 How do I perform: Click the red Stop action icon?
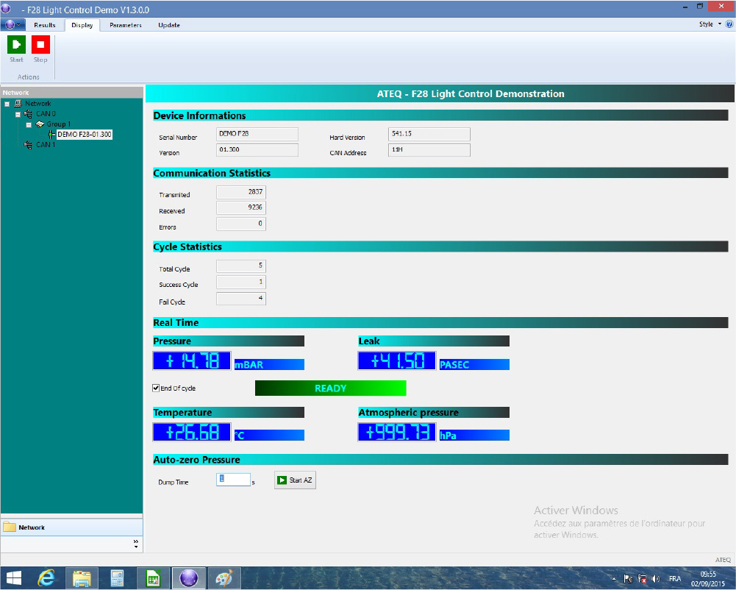pyautogui.click(x=40, y=45)
